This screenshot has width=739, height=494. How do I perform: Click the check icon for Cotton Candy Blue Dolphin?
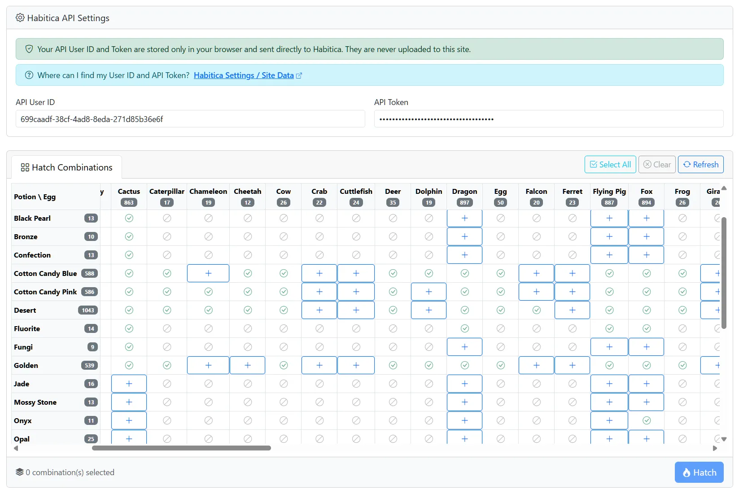pos(429,273)
